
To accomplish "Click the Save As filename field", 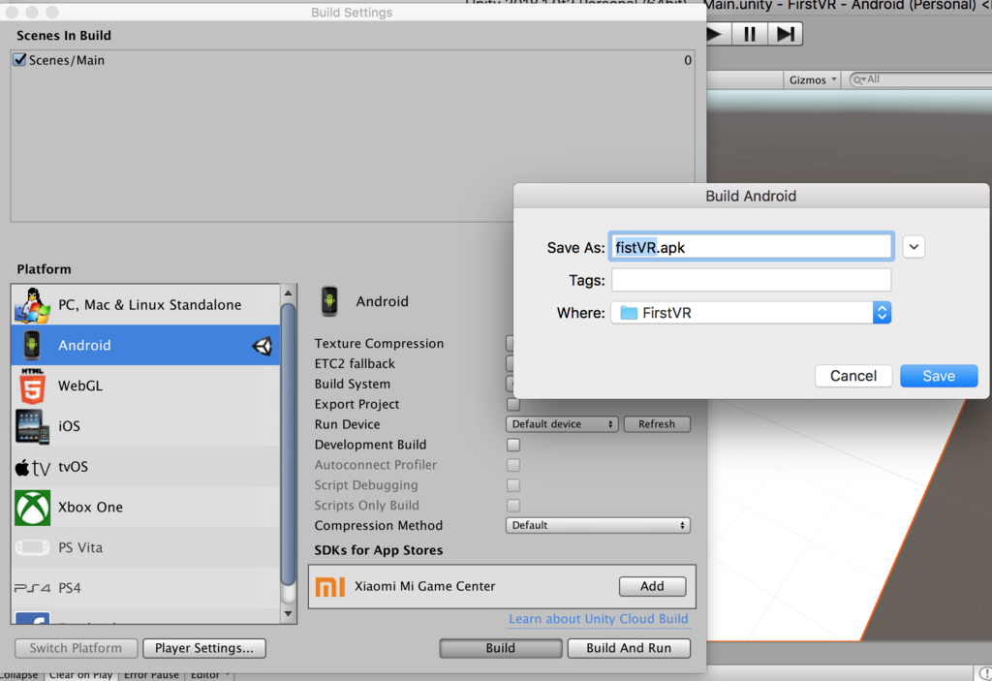I will click(x=751, y=247).
